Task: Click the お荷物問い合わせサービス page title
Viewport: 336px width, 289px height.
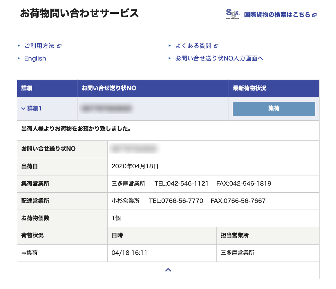Action: point(80,13)
